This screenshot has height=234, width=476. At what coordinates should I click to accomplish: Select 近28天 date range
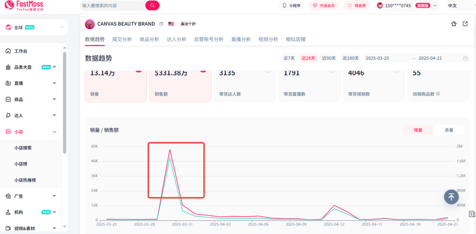(309, 58)
